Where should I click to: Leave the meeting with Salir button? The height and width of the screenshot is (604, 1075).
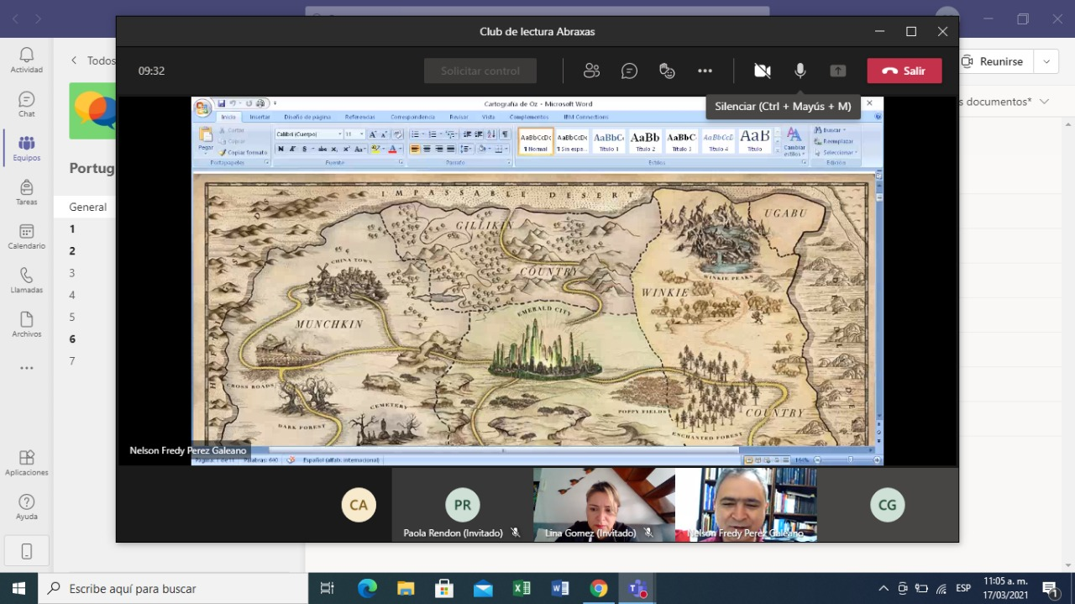pyautogui.click(x=905, y=71)
